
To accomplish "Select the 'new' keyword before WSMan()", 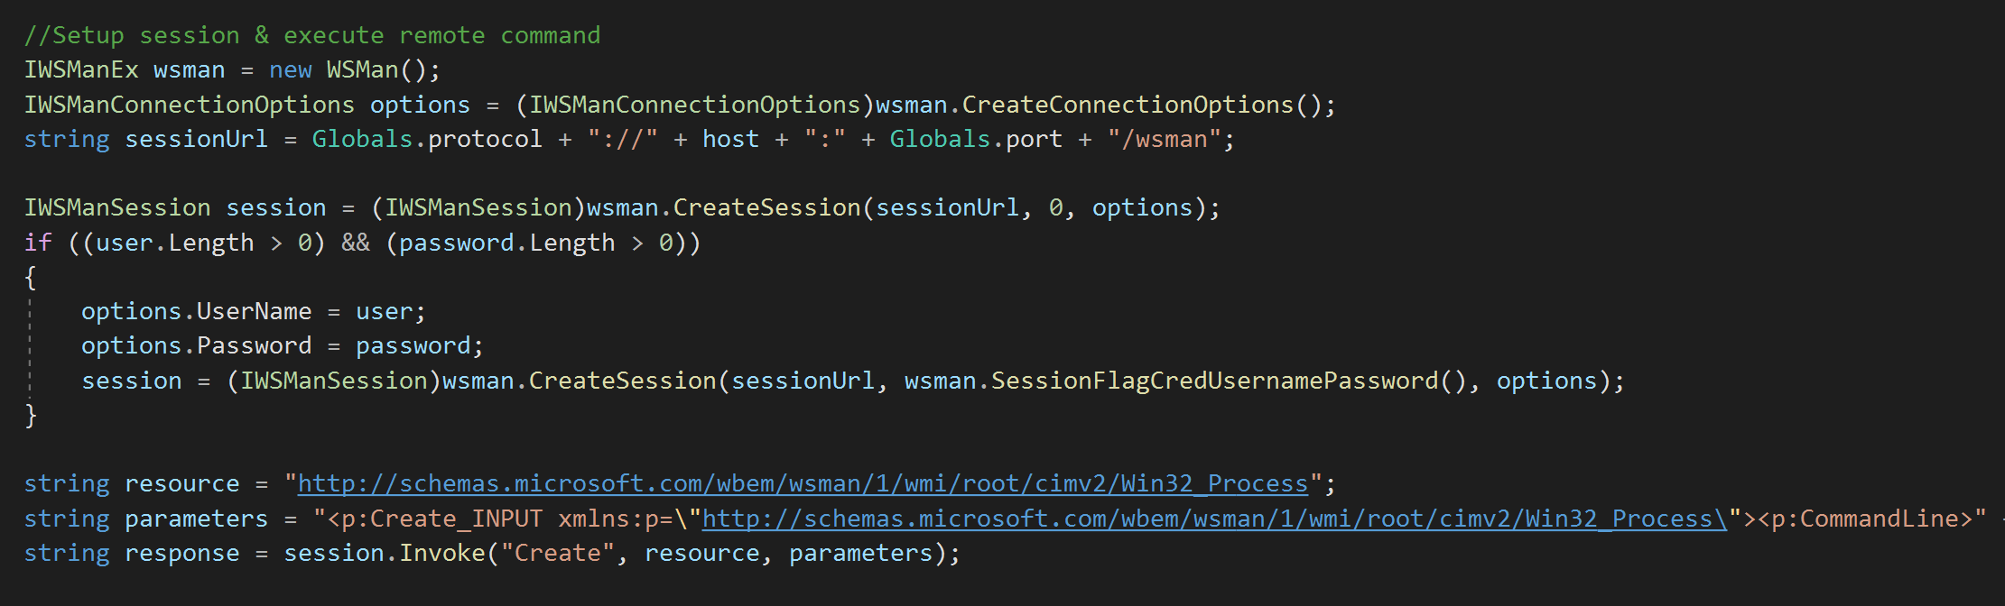I will 290,70.
